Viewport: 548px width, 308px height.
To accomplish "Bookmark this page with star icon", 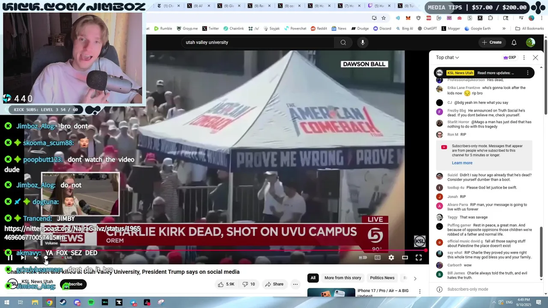I will click(x=384, y=18).
